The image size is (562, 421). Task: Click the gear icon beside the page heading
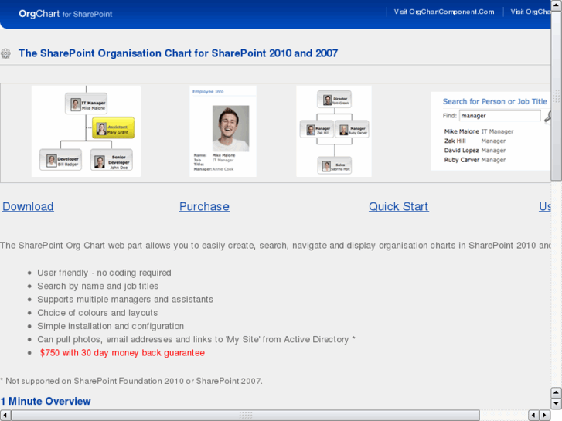tap(5, 53)
